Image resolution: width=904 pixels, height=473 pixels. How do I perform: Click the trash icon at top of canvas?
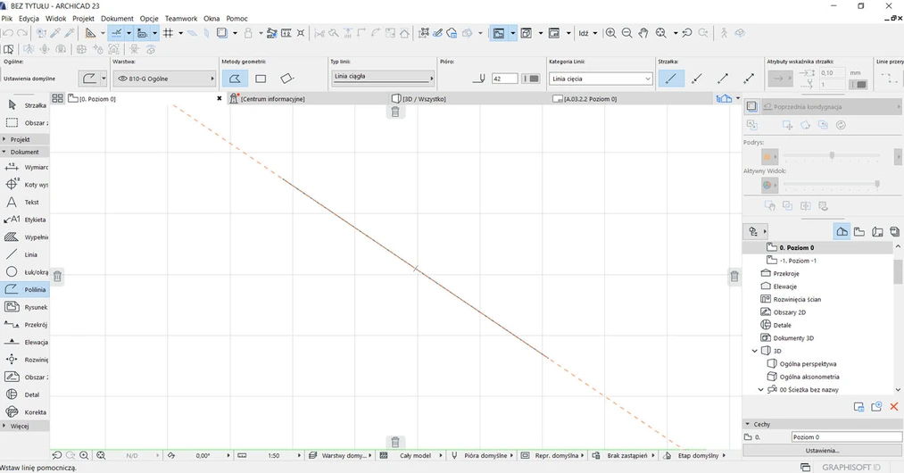pos(395,112)
